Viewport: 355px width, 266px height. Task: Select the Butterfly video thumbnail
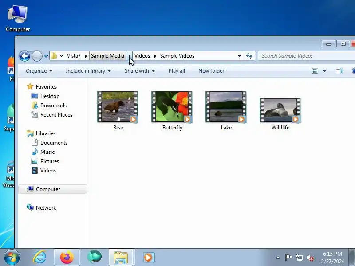click(172, 107)
